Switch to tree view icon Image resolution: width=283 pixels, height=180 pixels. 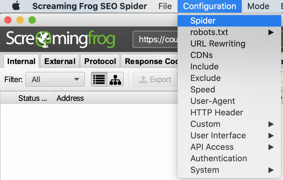click(115, 80)
